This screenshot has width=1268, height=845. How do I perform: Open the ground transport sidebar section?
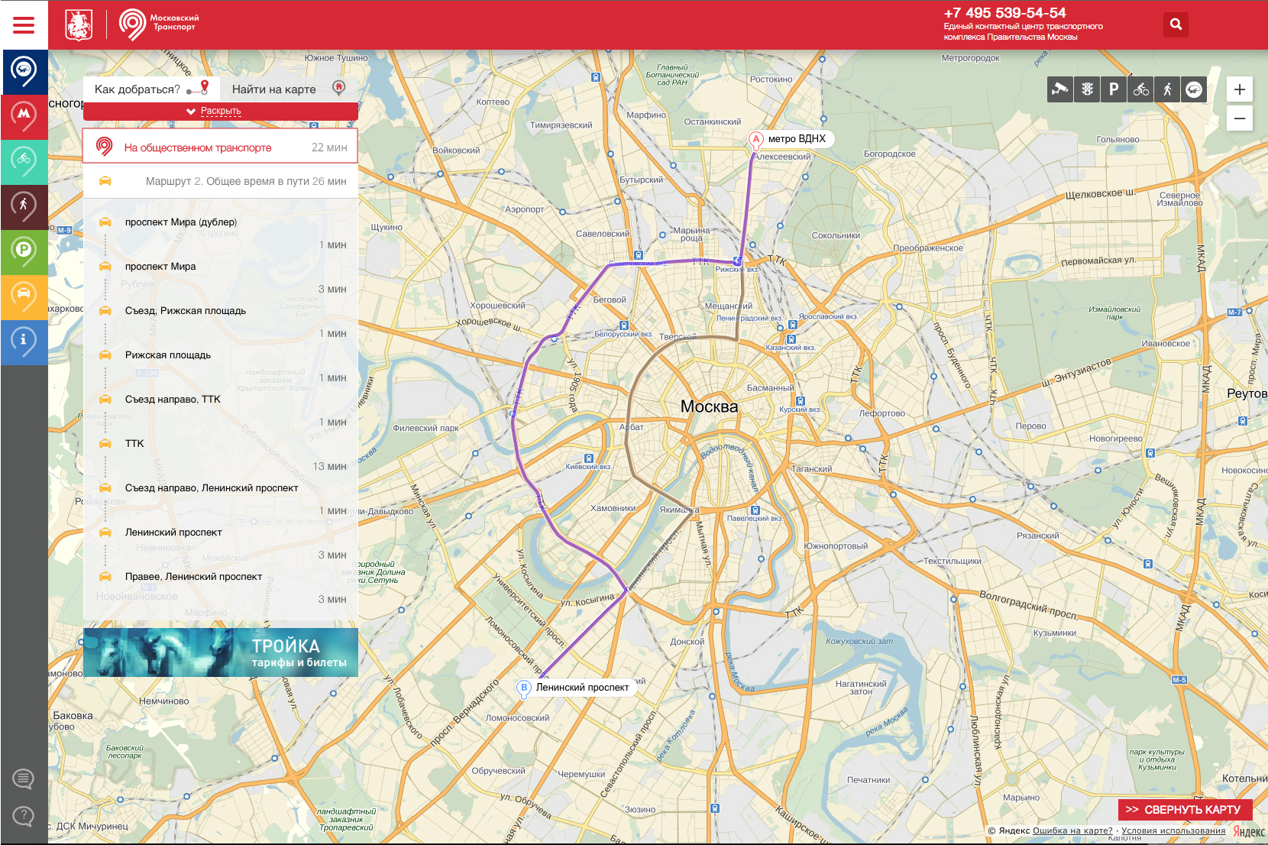[24, 73]
